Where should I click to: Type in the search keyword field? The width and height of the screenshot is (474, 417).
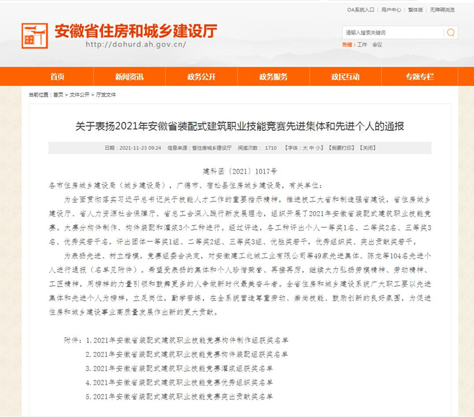(x=392, y=32)
